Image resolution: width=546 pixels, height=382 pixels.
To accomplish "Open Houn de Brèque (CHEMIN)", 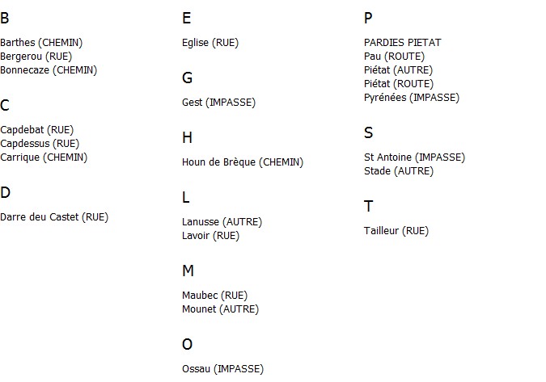I will tap(243, 162).
